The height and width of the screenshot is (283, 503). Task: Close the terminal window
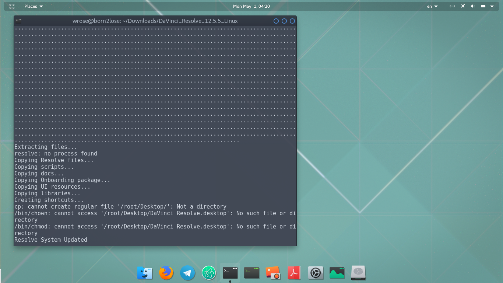pyautogui.click(x=292, y=21)
